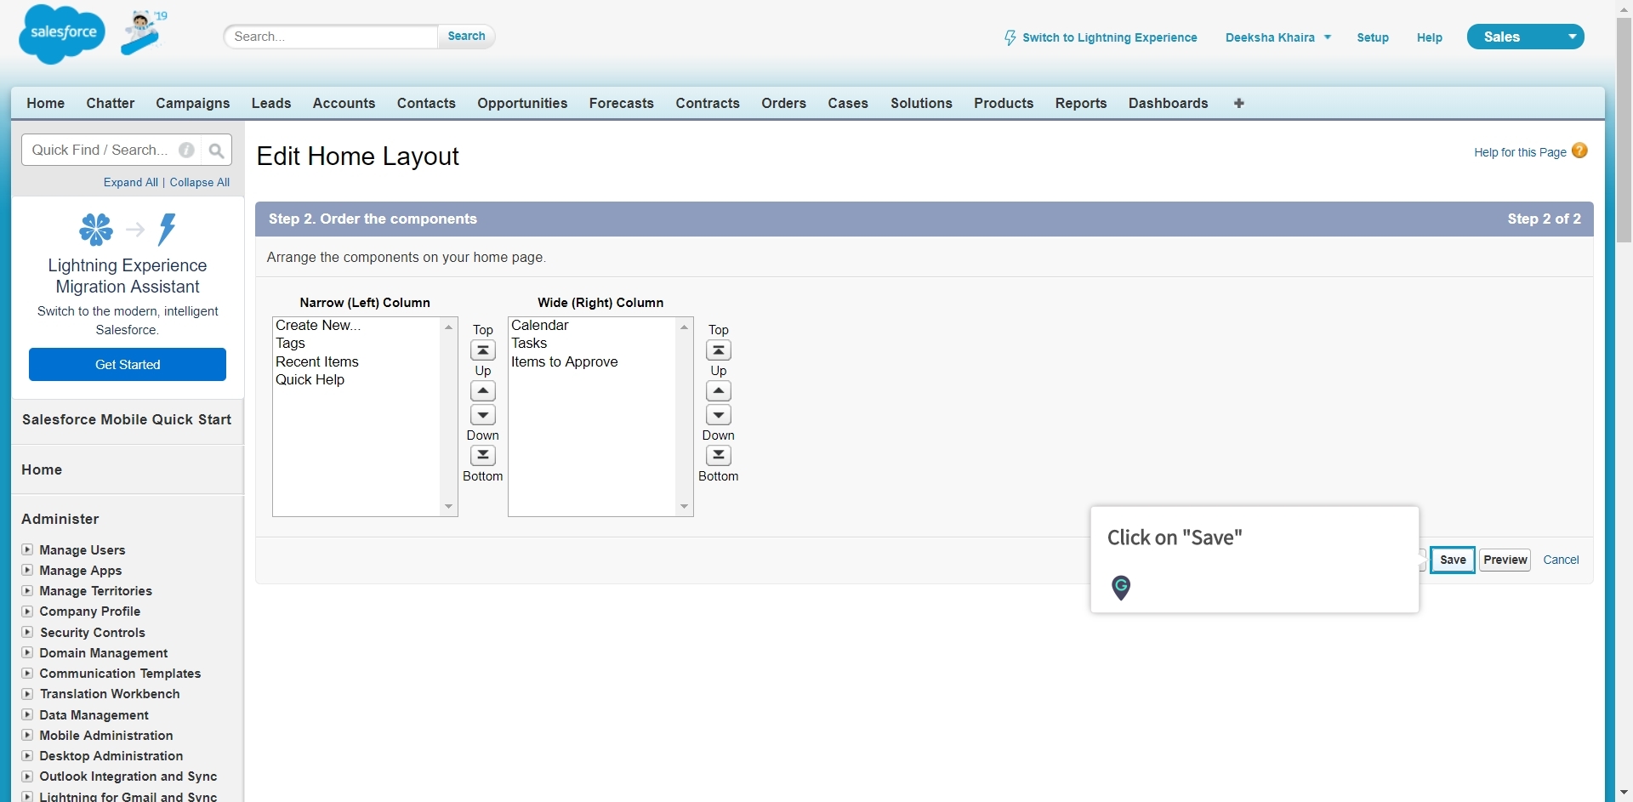Expand Desktop Administration section

(27, 755)
